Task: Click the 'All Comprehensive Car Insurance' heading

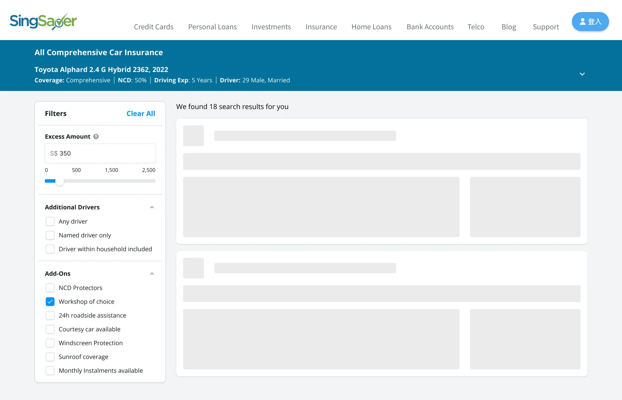Action: [99, 53]
